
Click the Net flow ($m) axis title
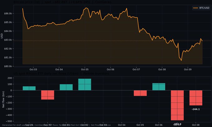tap(3, 100)
